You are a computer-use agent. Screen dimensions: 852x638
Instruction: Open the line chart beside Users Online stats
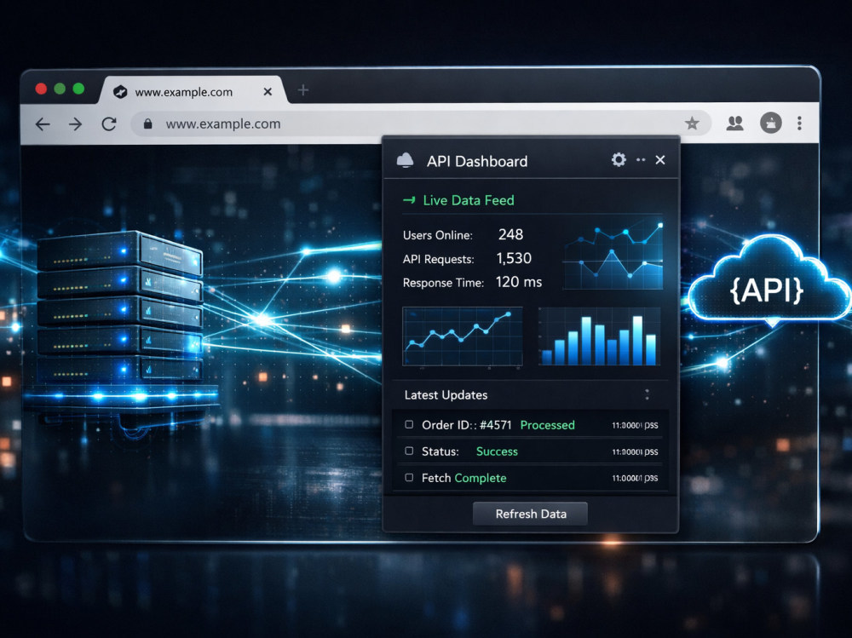pyautogui.click(x=613, y=253)
